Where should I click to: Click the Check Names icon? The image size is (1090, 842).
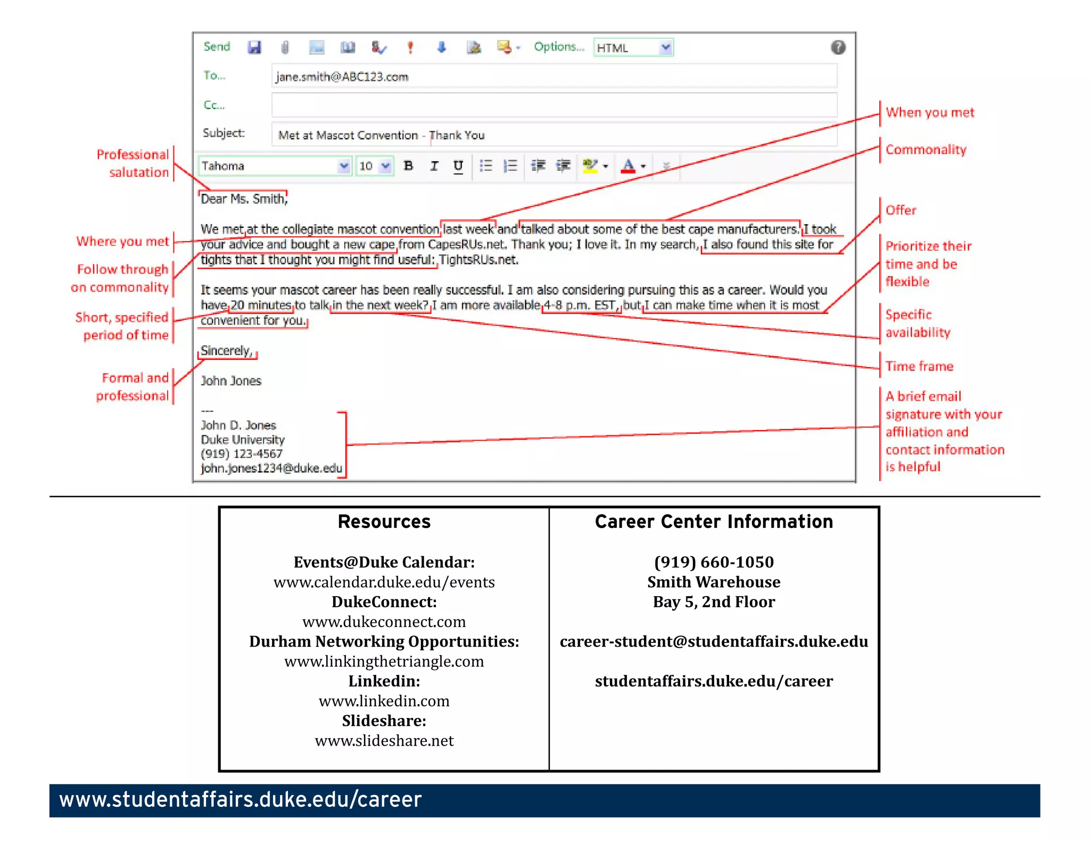(378, 47)
